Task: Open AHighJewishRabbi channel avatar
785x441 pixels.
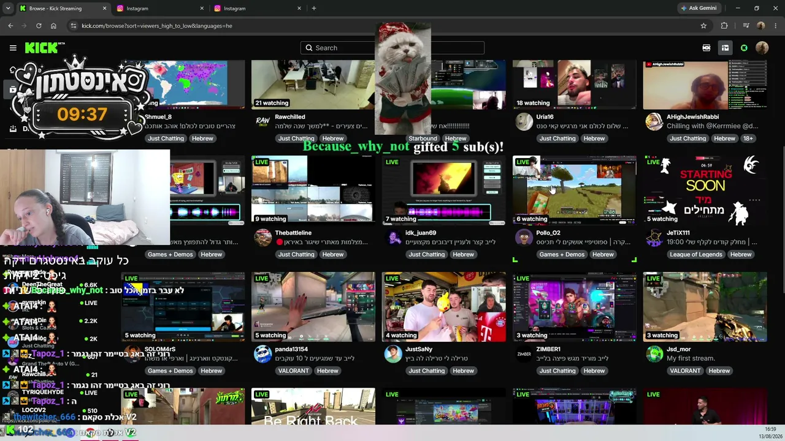Action: [x=654, y=121]
